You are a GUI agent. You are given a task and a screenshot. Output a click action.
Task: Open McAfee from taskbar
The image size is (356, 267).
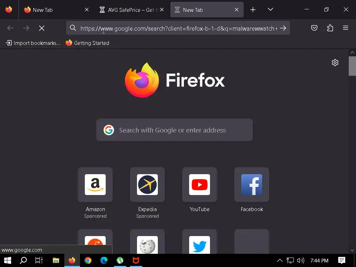136,260
